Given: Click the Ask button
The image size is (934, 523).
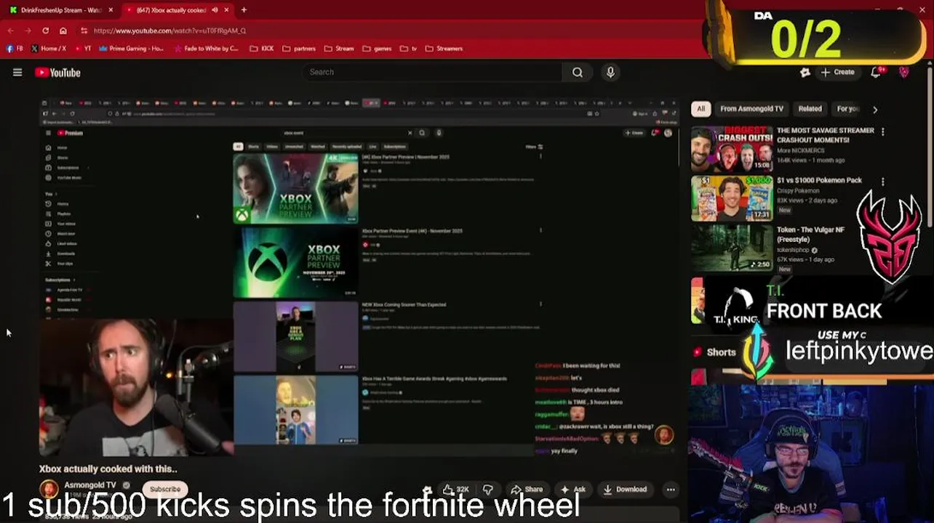Looking at the screenshot, I should [x=573, y=489].
